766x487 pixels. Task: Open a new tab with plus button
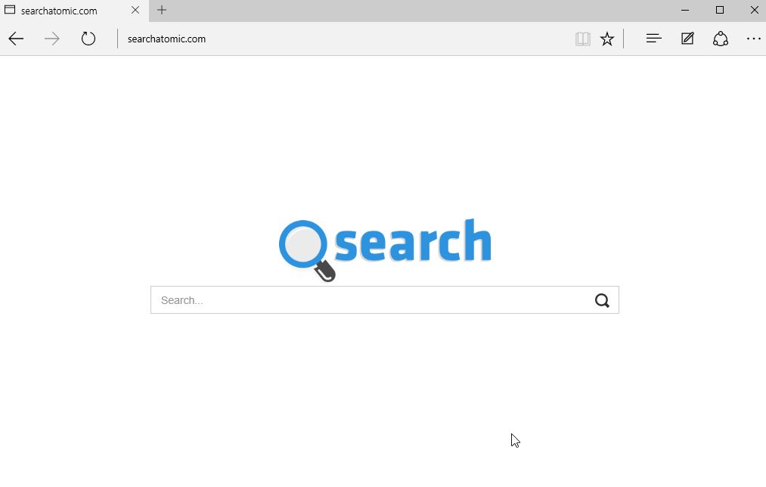click(x=162, y=10)
